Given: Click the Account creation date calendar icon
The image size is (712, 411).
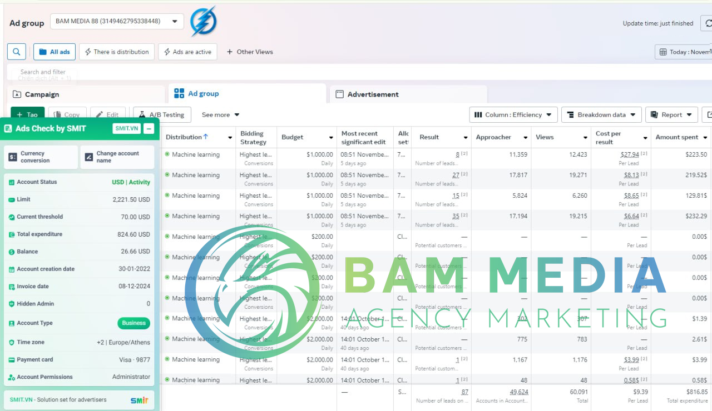Looking at the screenshot, I should [x=12, y=269].
